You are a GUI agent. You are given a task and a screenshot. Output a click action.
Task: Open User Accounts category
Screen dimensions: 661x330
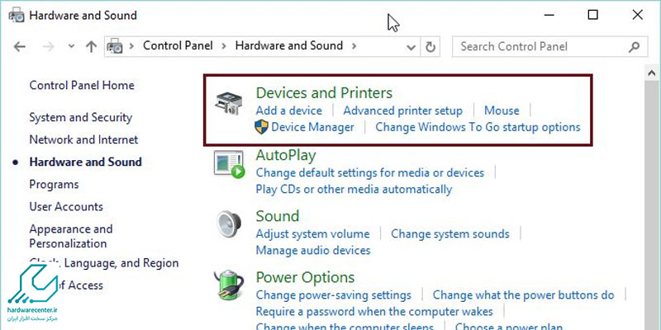tap(66, 207)
